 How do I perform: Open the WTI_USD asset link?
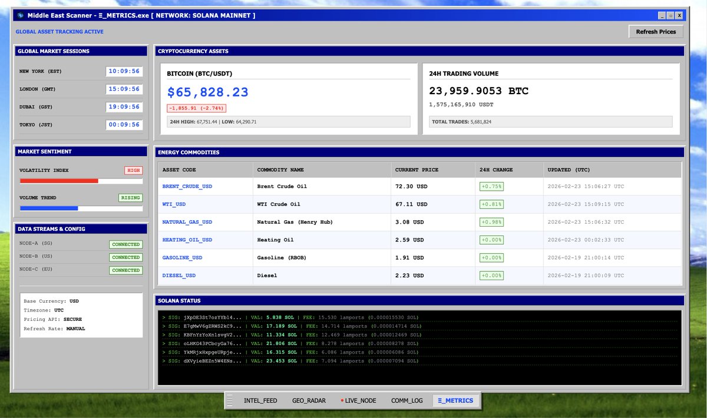(174, 204)
